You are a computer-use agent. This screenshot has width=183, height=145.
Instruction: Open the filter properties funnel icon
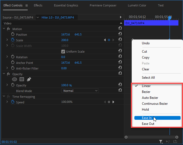(x=161, y=142)
